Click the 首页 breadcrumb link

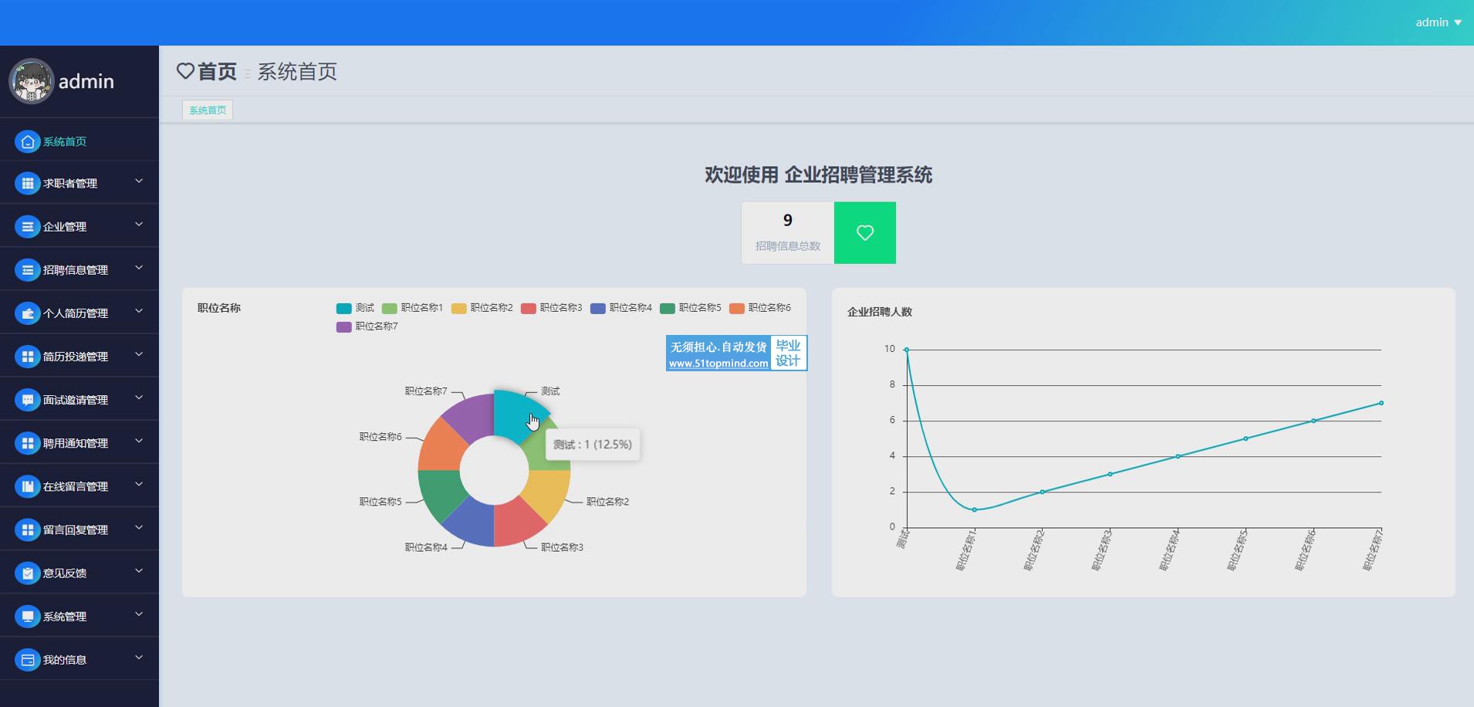point(217,72)
